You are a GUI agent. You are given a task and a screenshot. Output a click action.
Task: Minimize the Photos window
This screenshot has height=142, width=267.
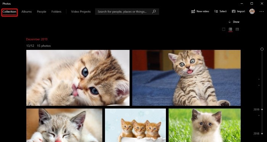[242, 3]
